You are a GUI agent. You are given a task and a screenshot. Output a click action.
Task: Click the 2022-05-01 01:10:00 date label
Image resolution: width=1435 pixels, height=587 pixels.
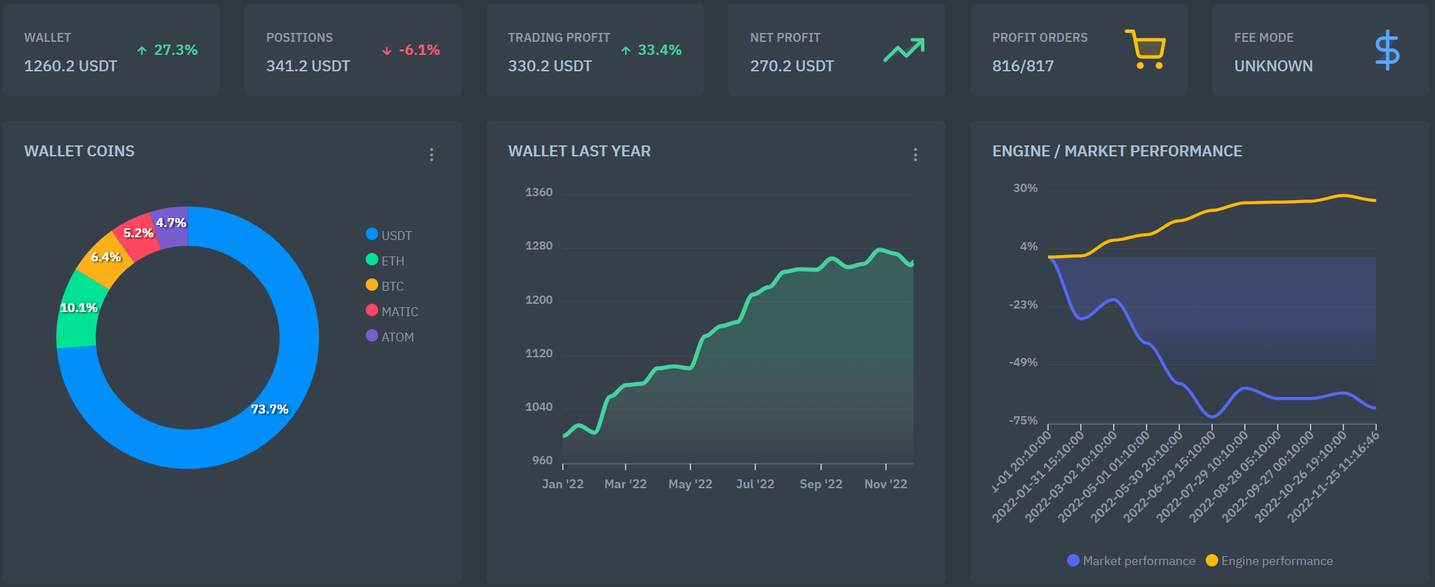pyautogui.click(x=1104, y=477)
